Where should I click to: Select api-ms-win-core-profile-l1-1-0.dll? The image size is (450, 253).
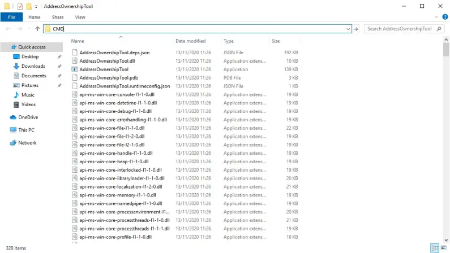tap(115, 237)
